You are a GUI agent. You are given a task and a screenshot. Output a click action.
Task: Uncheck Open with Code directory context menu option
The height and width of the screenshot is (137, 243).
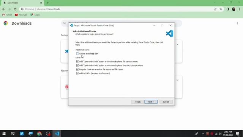click(x=77, y=65)
